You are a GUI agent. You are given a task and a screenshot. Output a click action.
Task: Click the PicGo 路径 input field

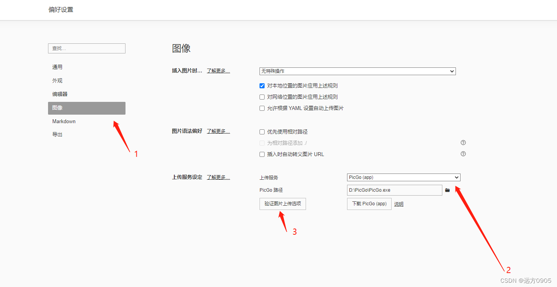click(x=395, y=190)
